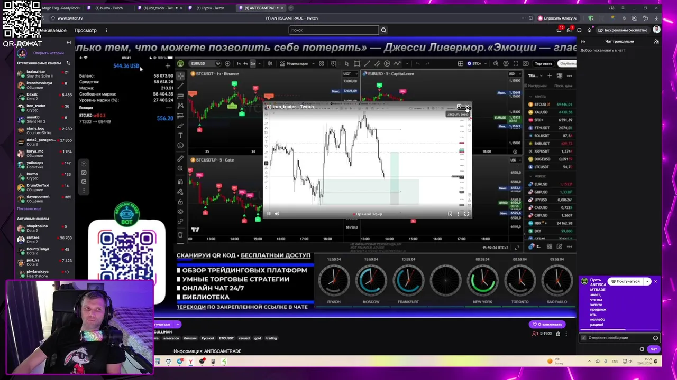Take chart snapshot with camera icon
Screen dimensions: 677x380
pyautogui.click(x=525, y=63)
